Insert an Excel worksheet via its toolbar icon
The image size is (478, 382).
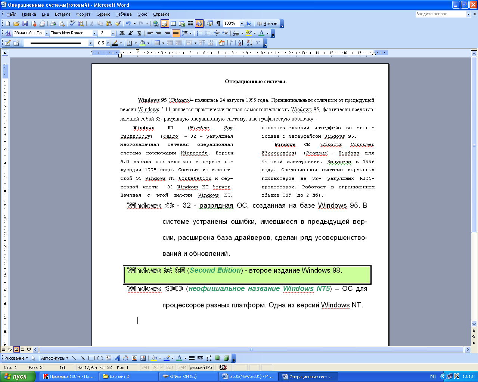click(x=182, y=24)
